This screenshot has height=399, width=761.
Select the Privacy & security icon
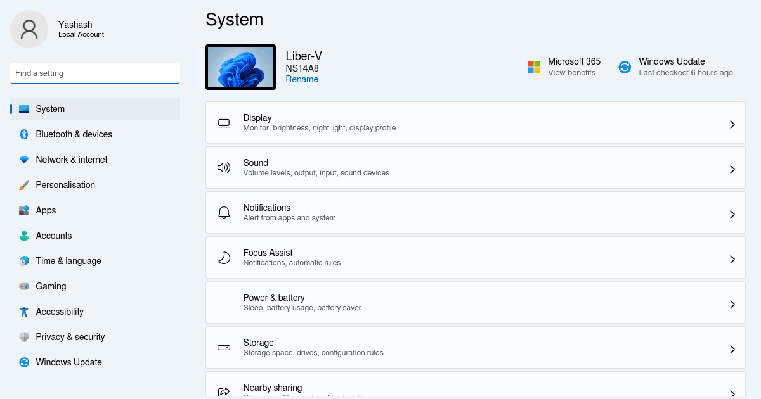(23, 337)
